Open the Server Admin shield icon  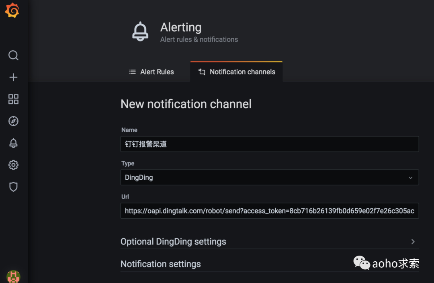tap(13, 187)
